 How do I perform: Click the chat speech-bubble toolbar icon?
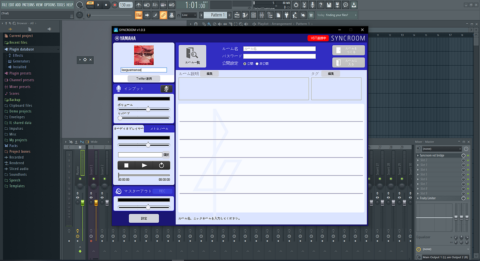(345, 5)
